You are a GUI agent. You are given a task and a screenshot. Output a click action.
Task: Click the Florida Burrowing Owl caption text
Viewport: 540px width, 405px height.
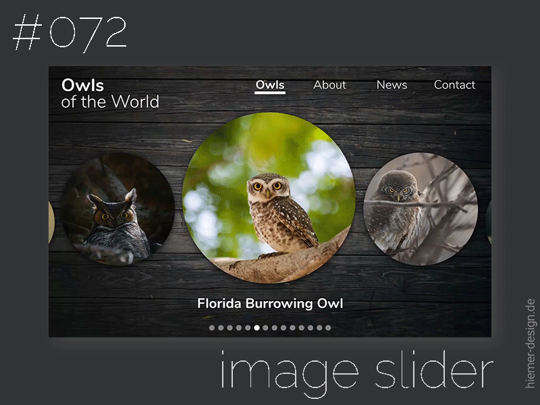click(x=270, y=303)
